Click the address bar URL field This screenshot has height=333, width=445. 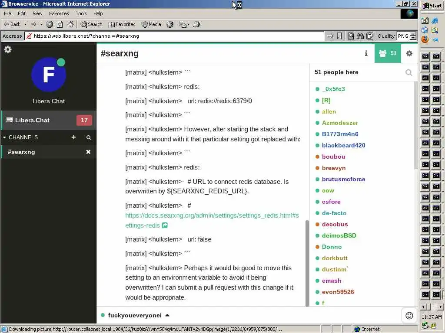pos(174,36)
